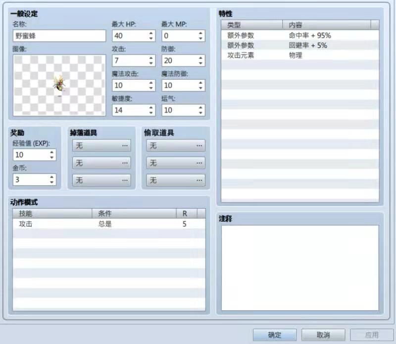The width and height of the screenshot is (396, 344).
Task: Increase the 最大 HP value with up arrow
Action: tap(151, 33)
